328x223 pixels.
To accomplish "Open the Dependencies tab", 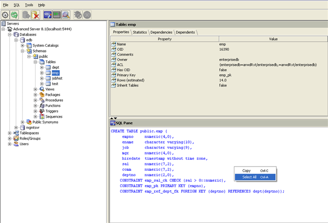I will [161, 32].
